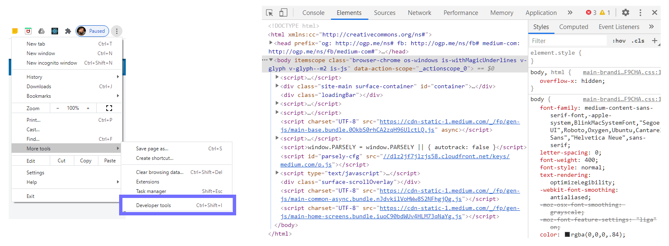The height and width of the screenshot is (246, 669).
Task: Expand the More tools submenu
Action: pyautogui.click(x=67, y=149)
